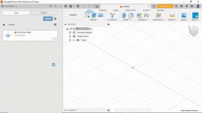
Task: Expand the MODIFY menu
Action: pos(127,20)
